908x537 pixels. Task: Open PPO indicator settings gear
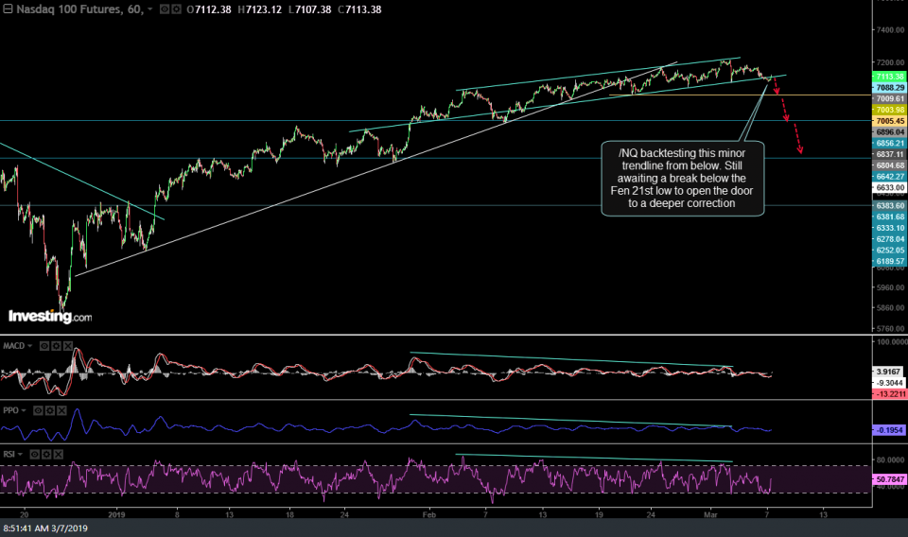point(50,410)
